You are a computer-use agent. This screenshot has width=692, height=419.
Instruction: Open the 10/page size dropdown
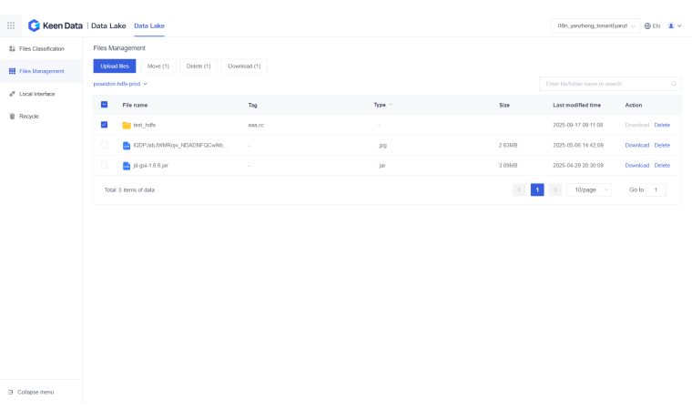(588, 189)
